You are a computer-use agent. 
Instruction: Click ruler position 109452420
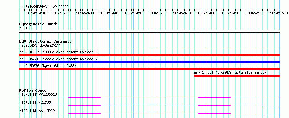click(61, 13)
